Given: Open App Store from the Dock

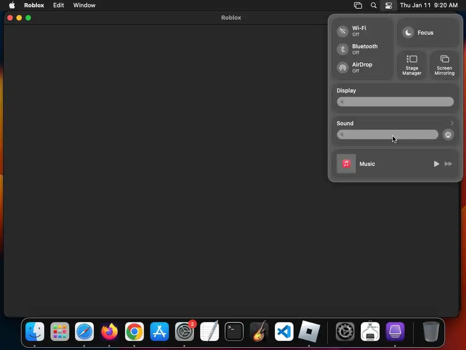Looking at the screenshot, I should click(x=159, y=332).
